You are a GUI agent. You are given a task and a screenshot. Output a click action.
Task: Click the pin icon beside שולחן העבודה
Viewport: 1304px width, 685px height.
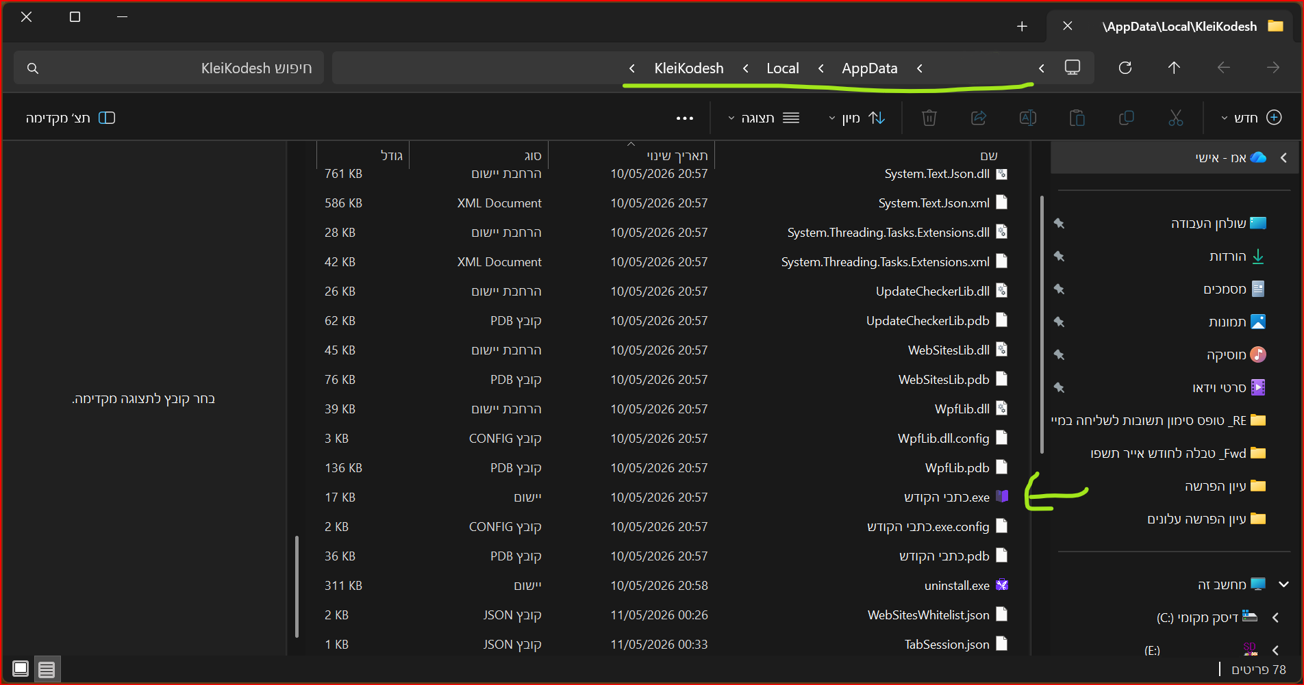[x=1059, y=224]
